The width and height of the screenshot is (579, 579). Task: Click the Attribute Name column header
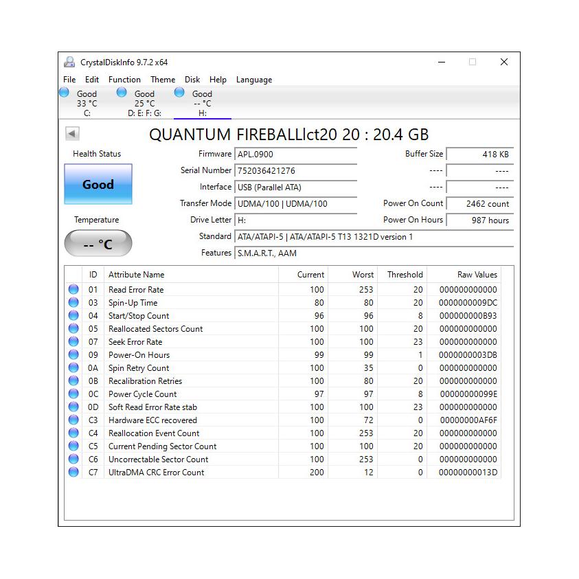(136, 275)
